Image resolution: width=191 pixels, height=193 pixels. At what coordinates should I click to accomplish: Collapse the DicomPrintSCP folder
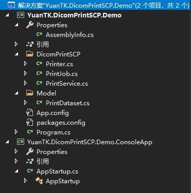[16, 54]
